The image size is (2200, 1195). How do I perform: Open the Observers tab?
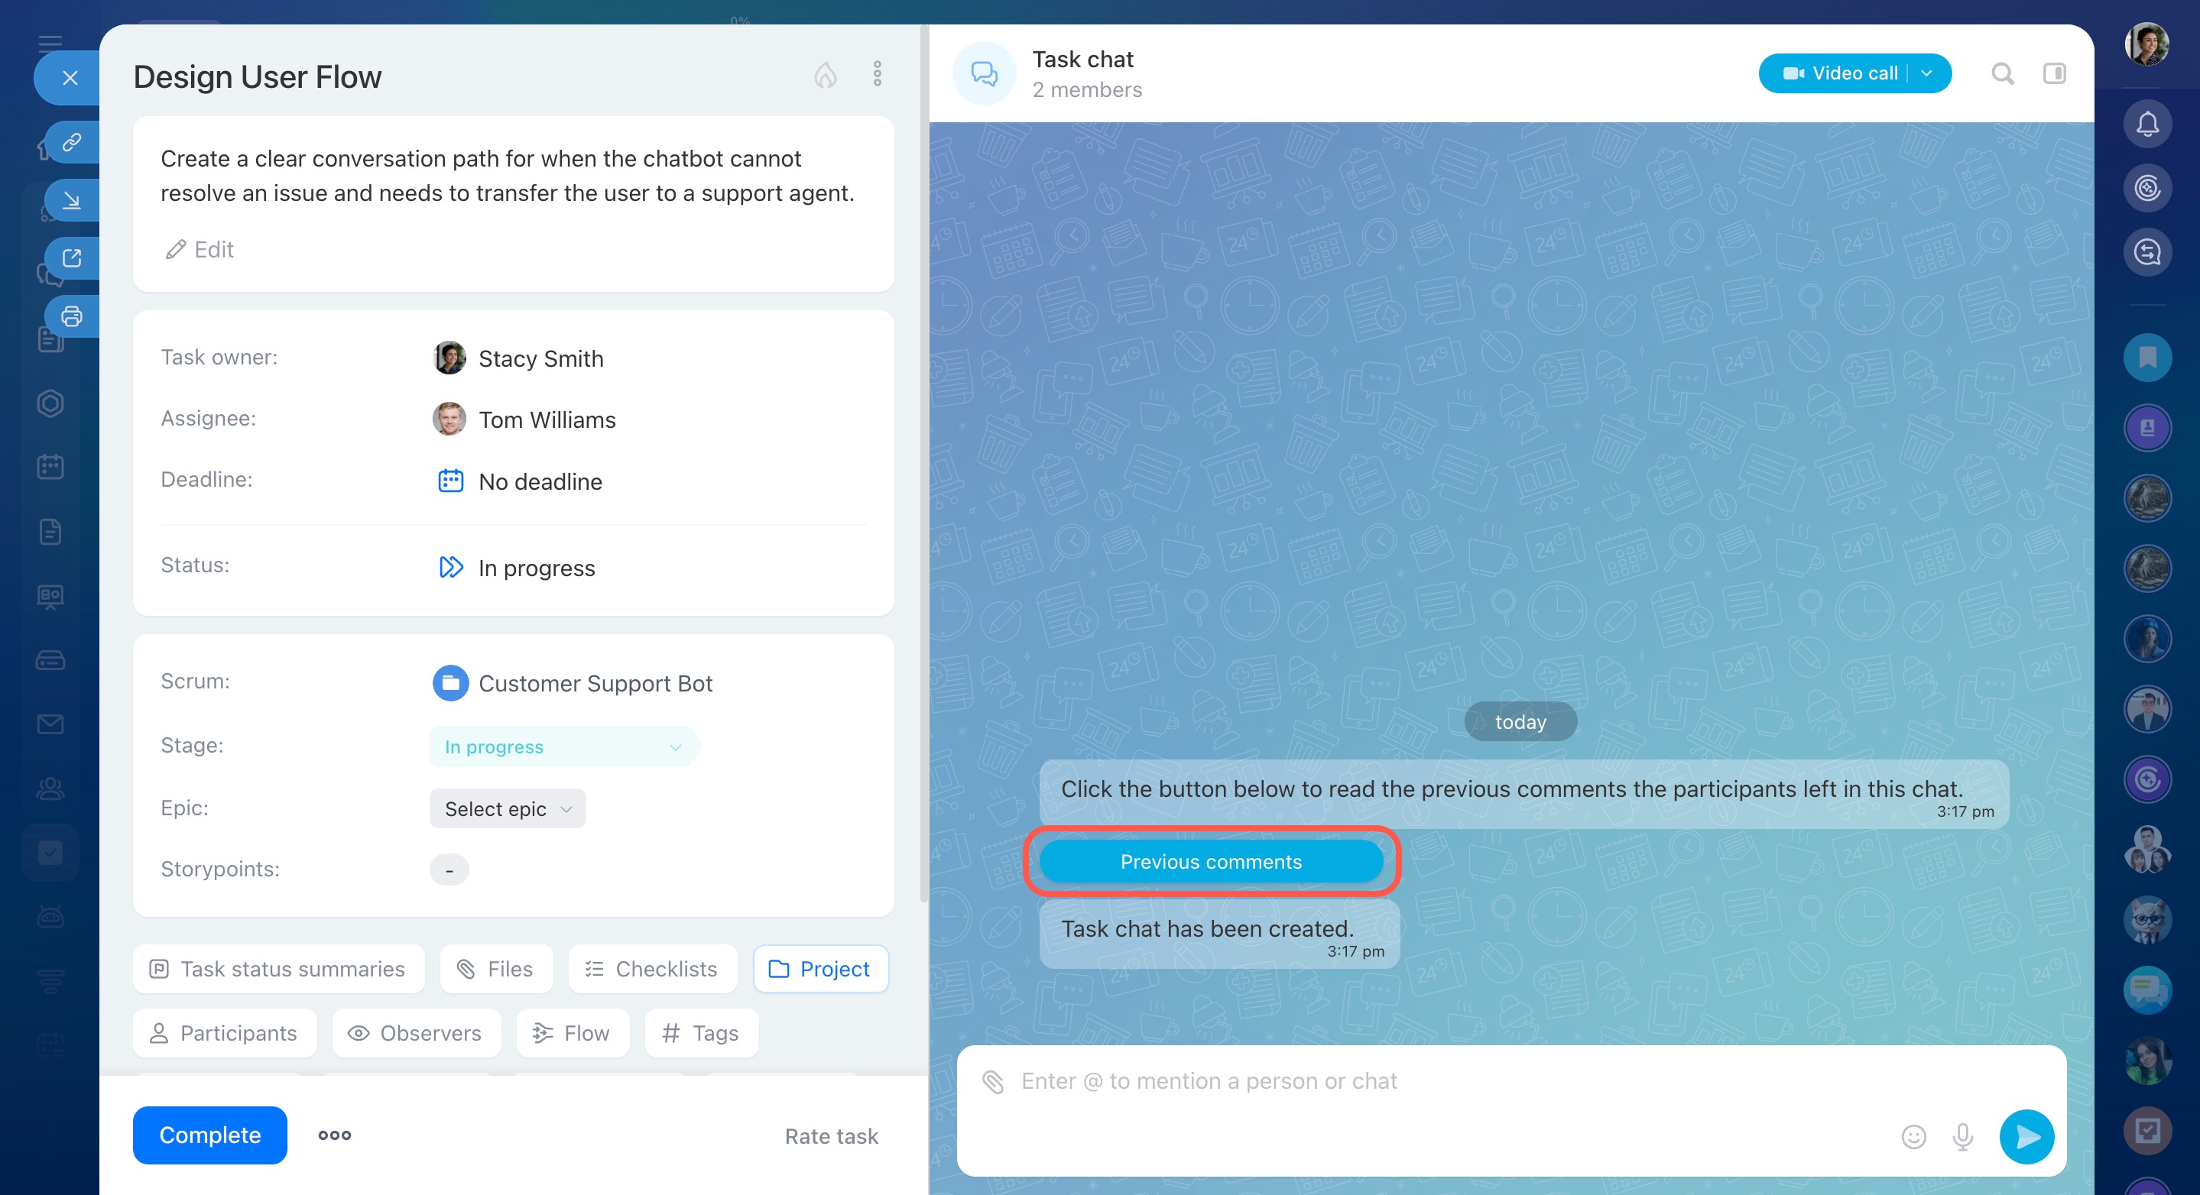tap(415, 1033)
